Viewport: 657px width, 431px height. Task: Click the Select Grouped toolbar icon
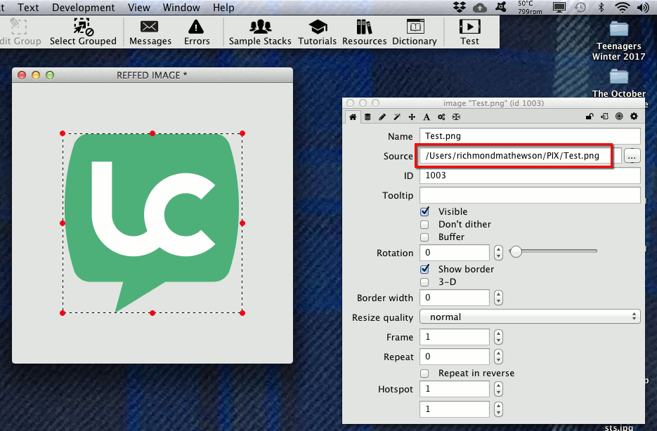point(83,27)
